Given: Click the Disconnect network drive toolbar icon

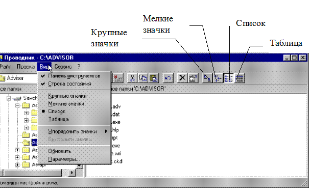Looking at the screenshot, I should pyautogui.click(x=118, y=78).
